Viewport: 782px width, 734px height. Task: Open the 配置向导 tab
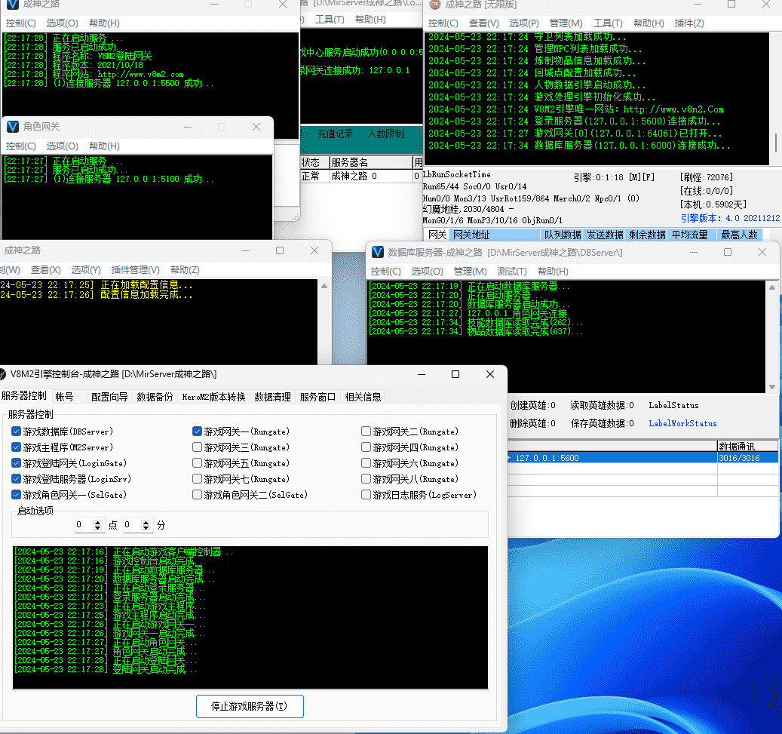(x=109, y=398)
